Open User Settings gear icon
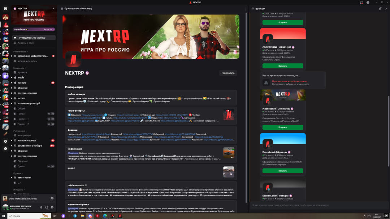This screenshot has width=390, height=219. coord(52,207)
